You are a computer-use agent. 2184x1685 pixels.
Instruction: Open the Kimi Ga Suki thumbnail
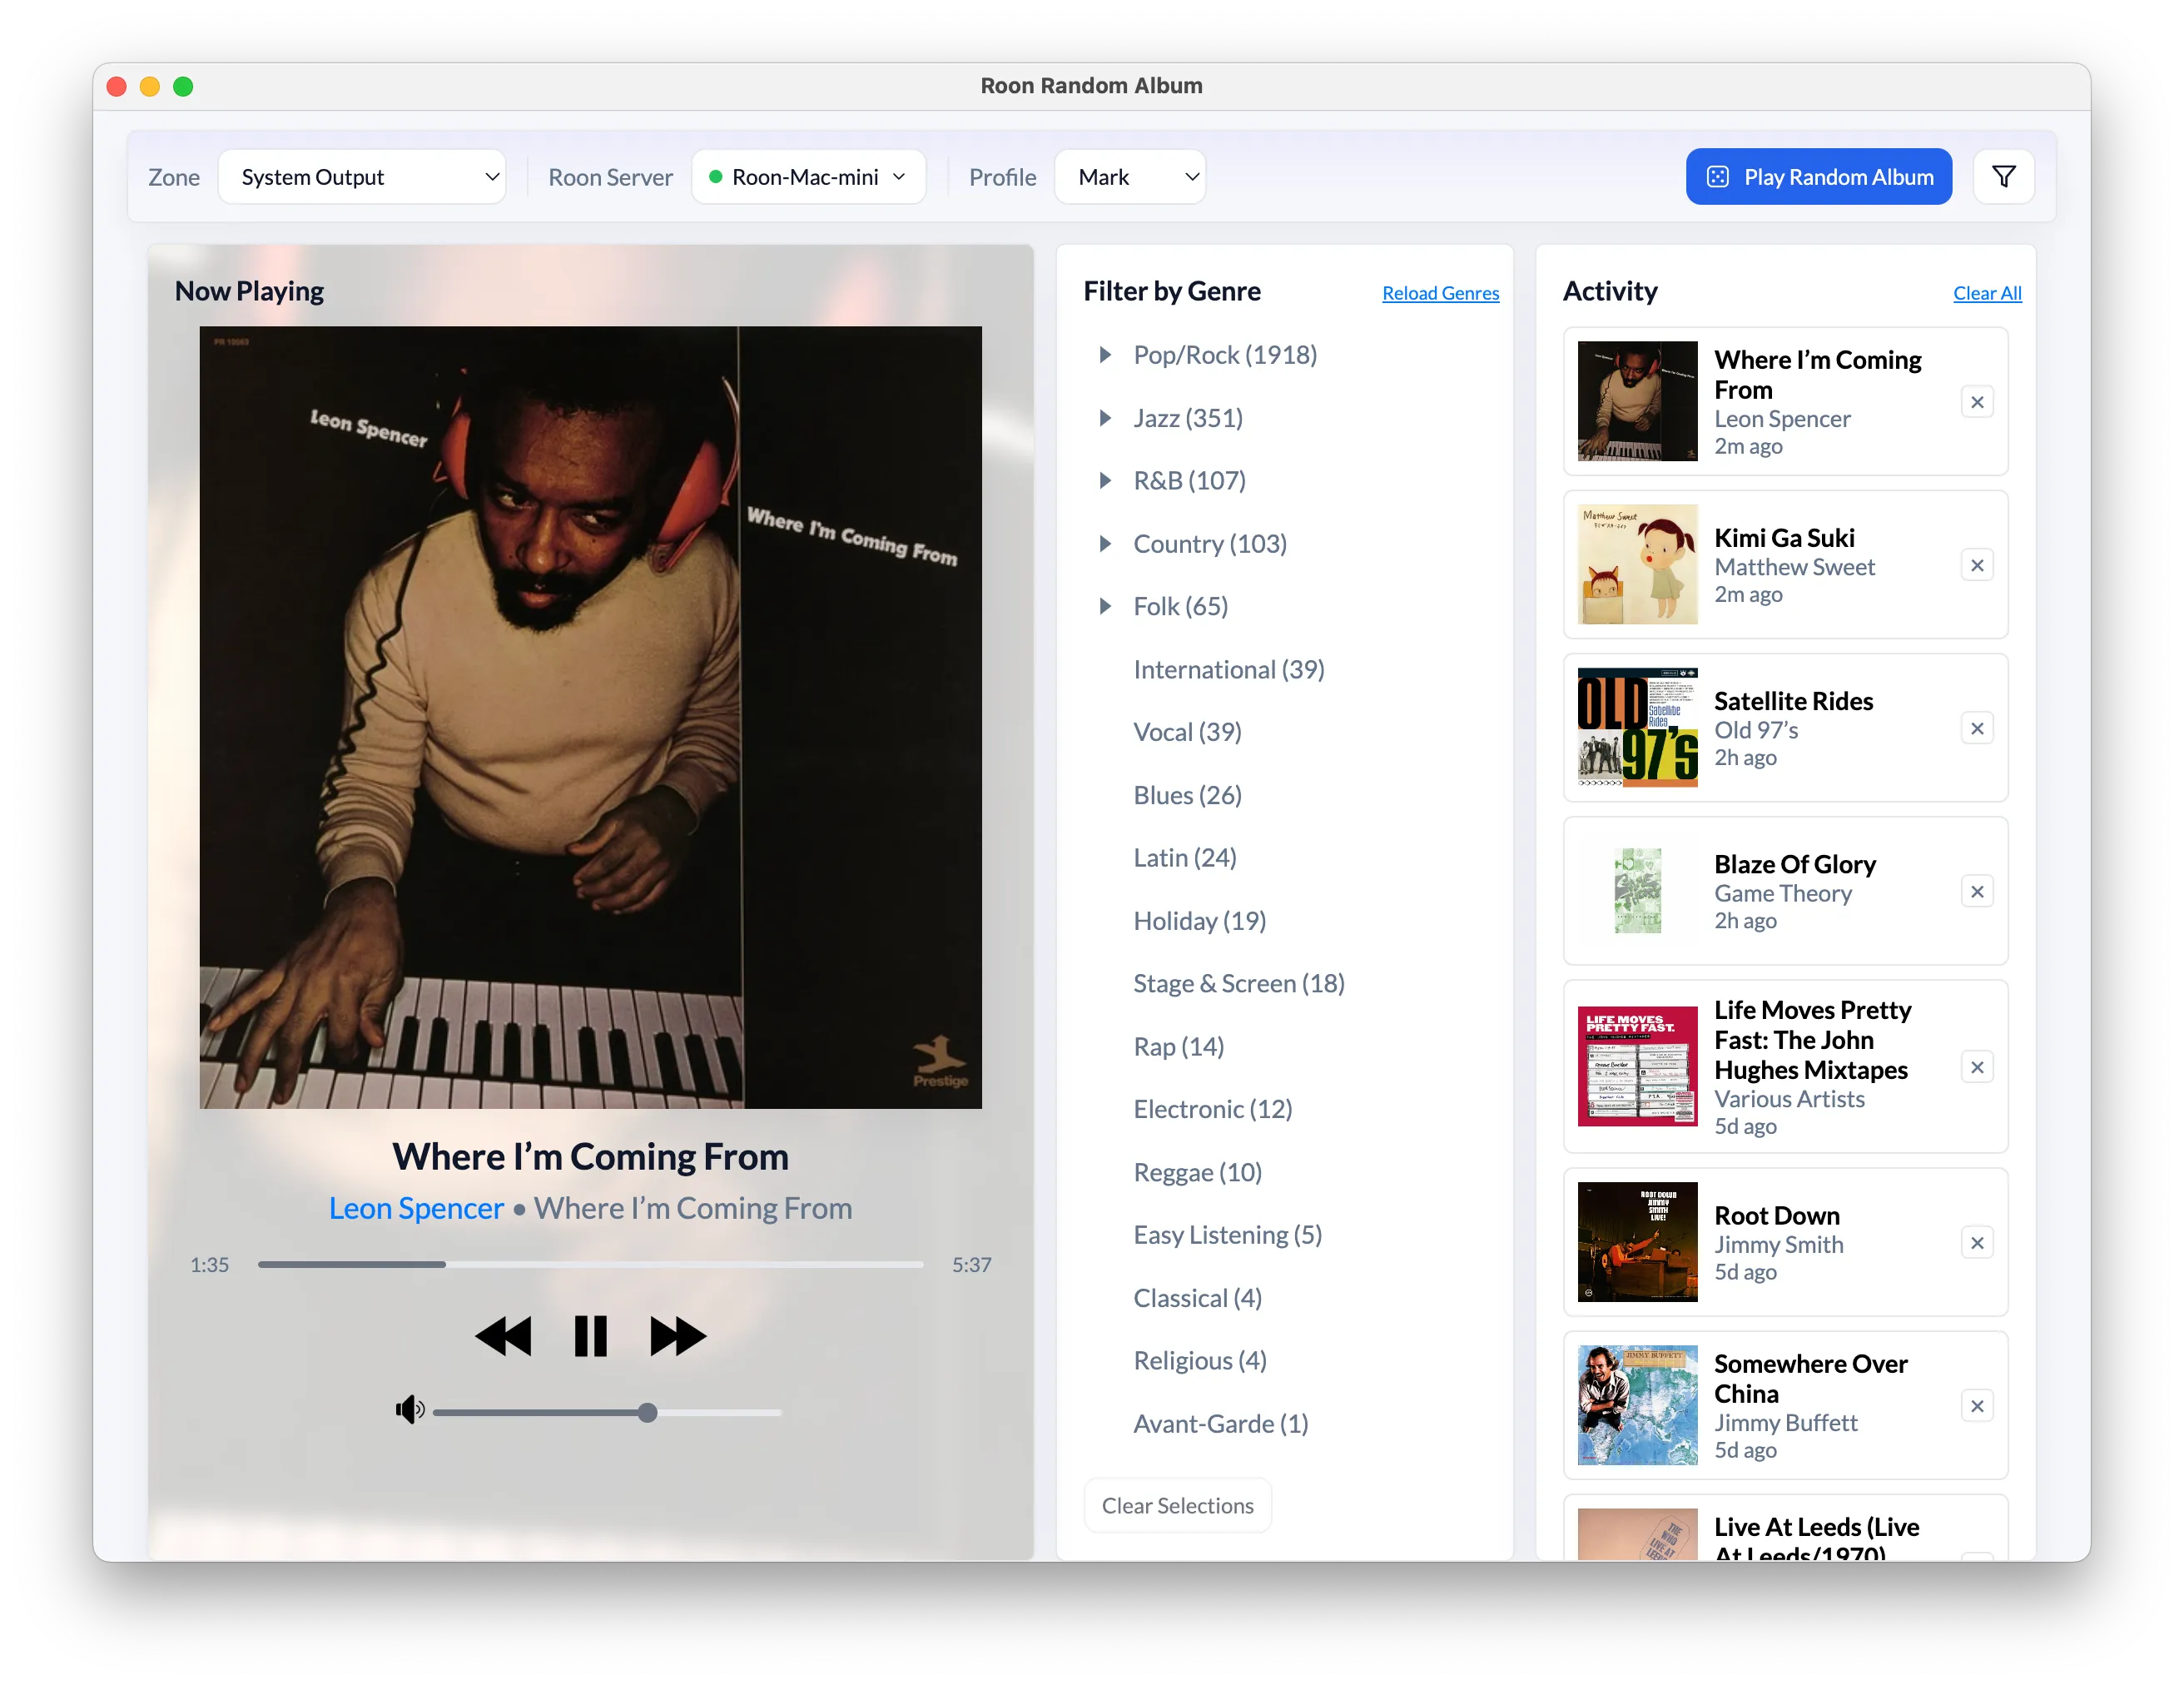[x=1637, y=564]
